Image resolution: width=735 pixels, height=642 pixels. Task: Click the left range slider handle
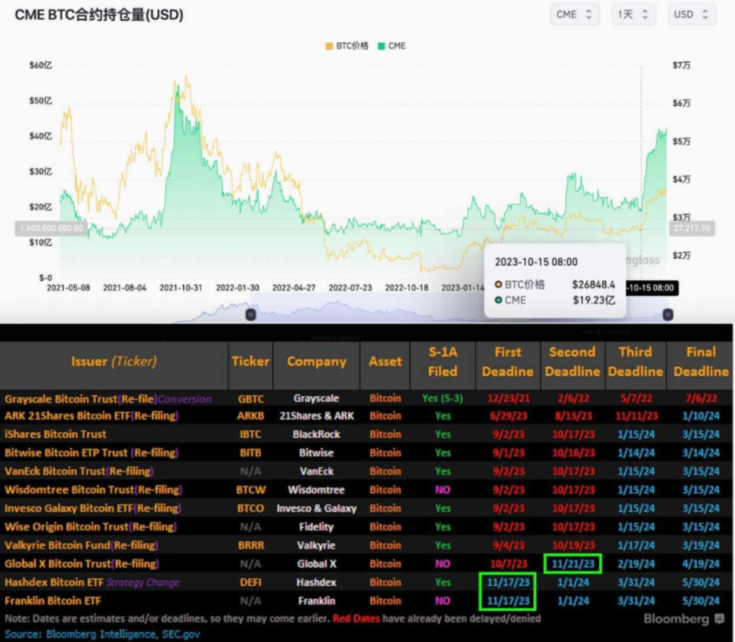[x=250, y=313]
